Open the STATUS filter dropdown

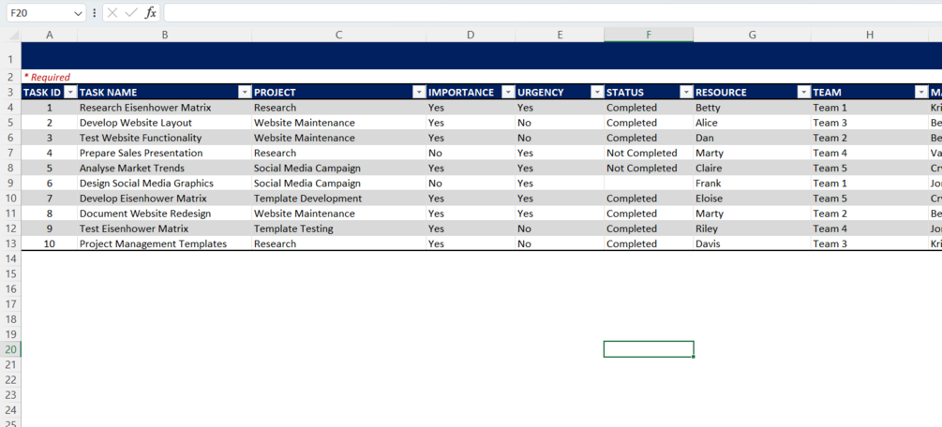[686, 93]
